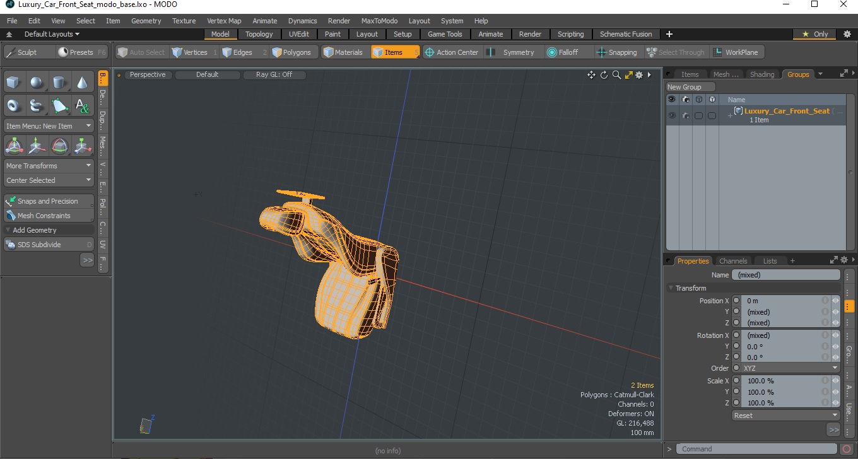
Task: Click the Command record button icon
Action: [x=847, y=449]
